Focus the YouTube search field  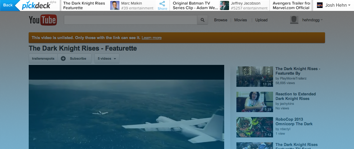[x=130, y=20]
